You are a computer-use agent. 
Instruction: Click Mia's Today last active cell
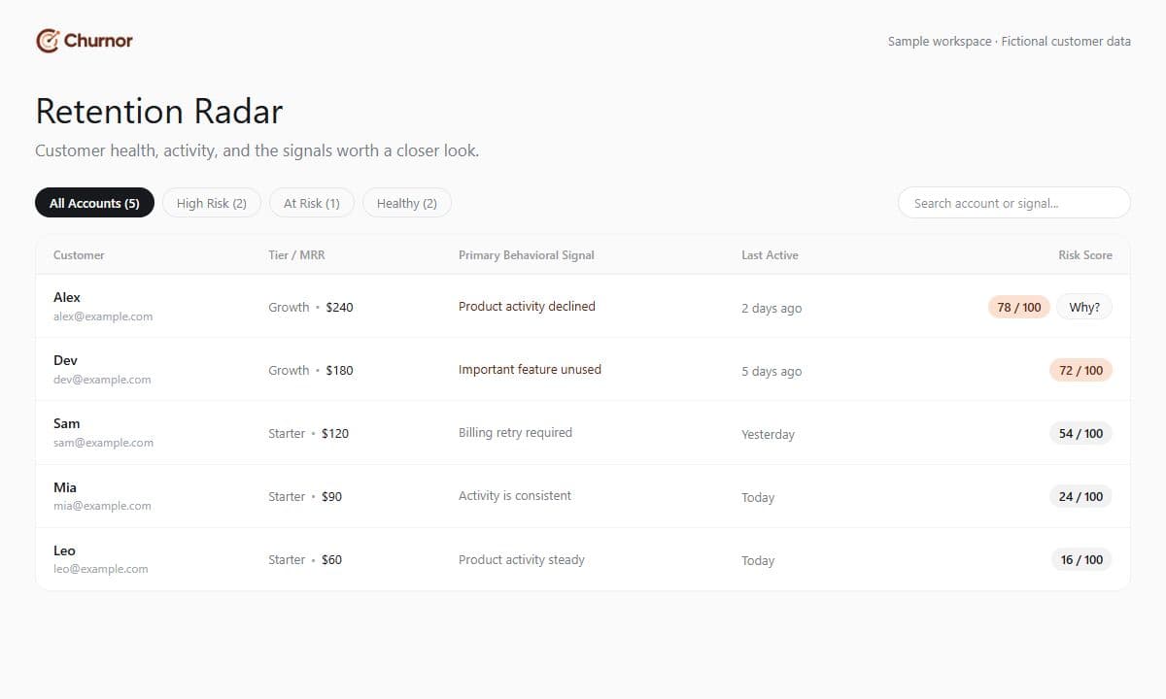(758, 497)
